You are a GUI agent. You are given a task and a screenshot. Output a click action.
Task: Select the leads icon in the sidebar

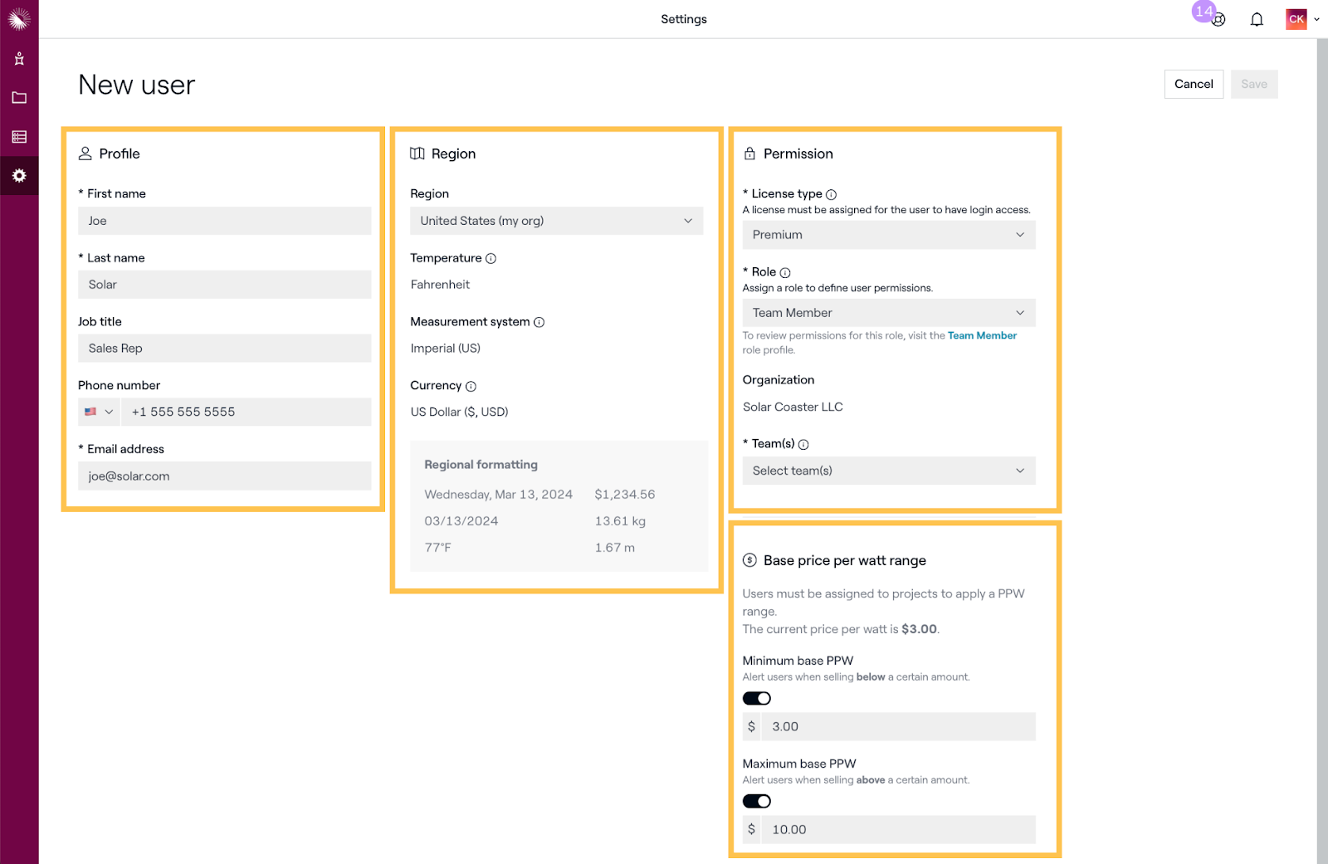(19, 57)
